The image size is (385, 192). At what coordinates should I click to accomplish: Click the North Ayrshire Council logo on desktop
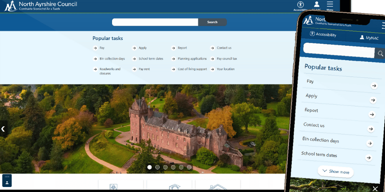point(40,6)
